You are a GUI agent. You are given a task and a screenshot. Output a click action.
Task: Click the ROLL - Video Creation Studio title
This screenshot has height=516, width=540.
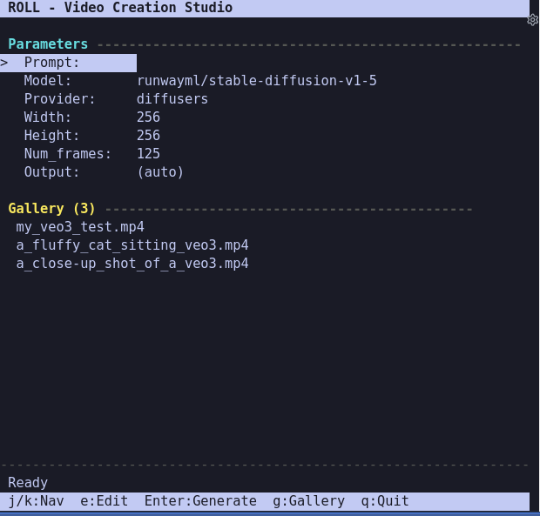pos(120,8)
